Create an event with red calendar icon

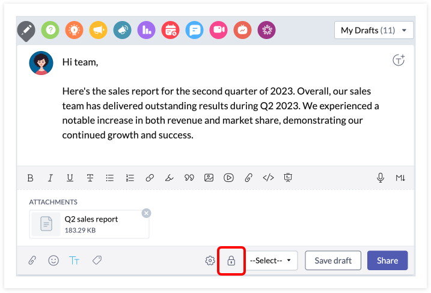point(171,30)
